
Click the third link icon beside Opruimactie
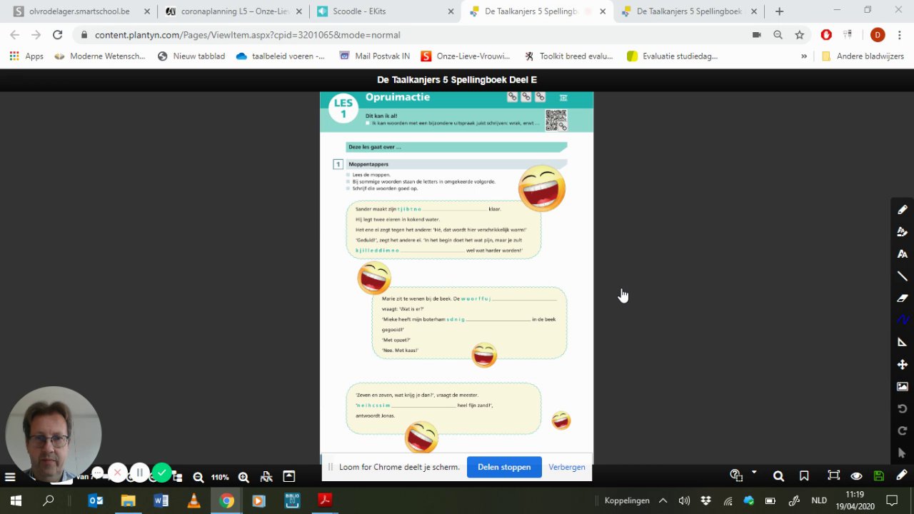(540, 97)
